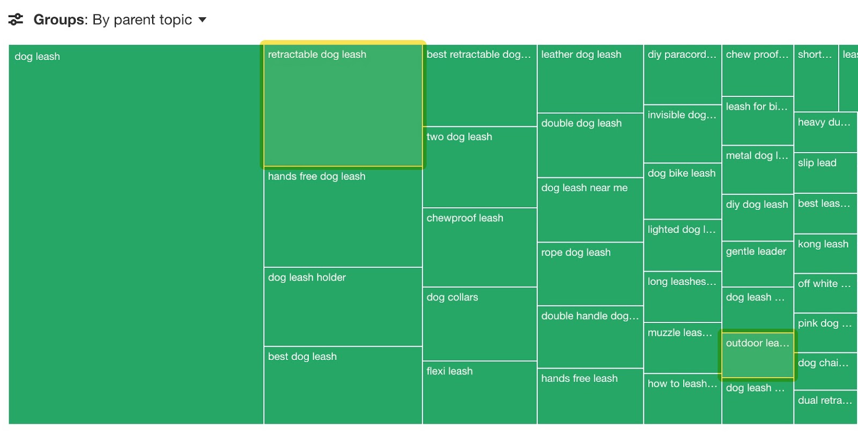Click the dog collars tile

coord(480,324)
